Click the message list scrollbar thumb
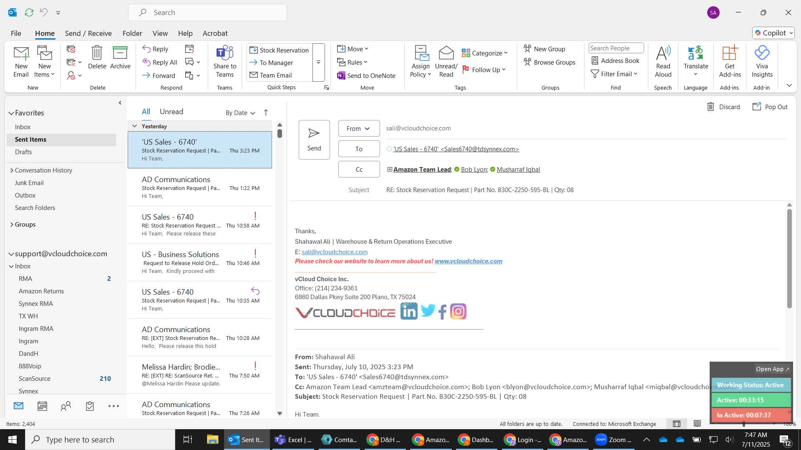Viewport: 801px width, 450px height. (280, 133)
